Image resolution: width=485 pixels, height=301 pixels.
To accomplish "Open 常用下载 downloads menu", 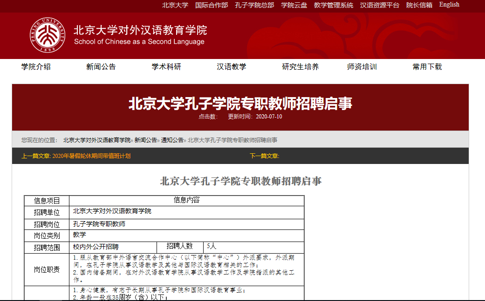I will (x=427, y=66).
